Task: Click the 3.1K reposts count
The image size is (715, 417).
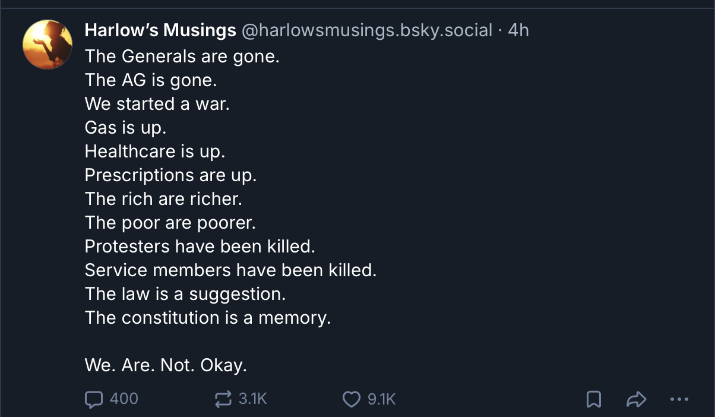Action: click(x=252, y=399)
